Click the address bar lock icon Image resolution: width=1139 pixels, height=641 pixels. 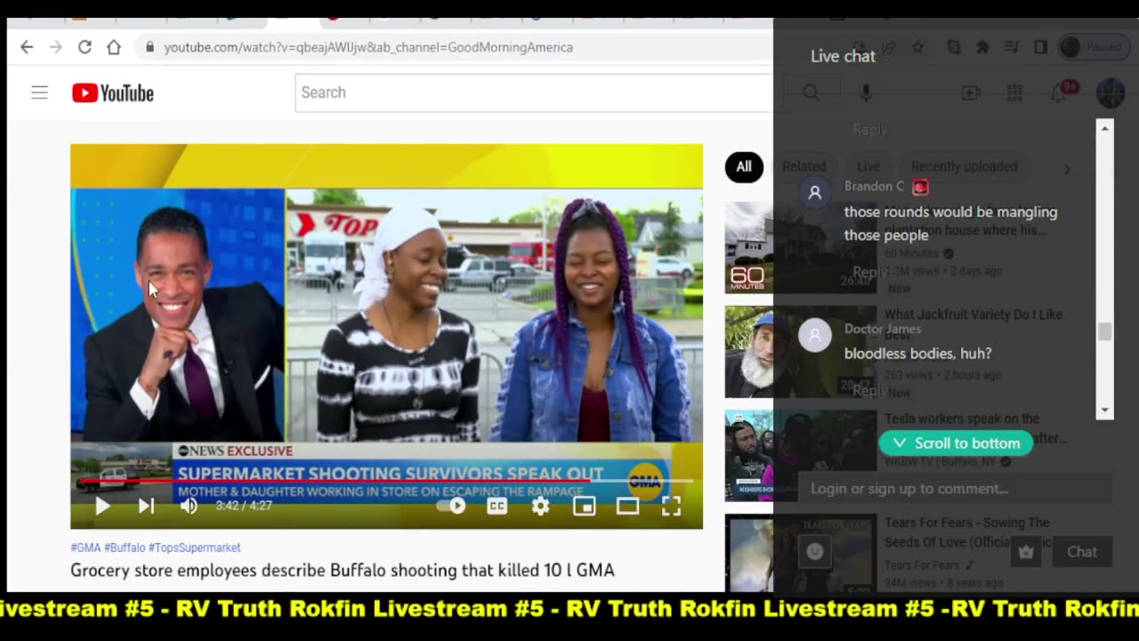click(149, 47)
